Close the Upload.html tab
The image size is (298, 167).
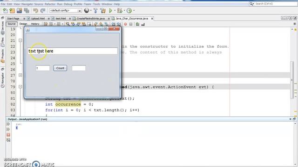48,19
